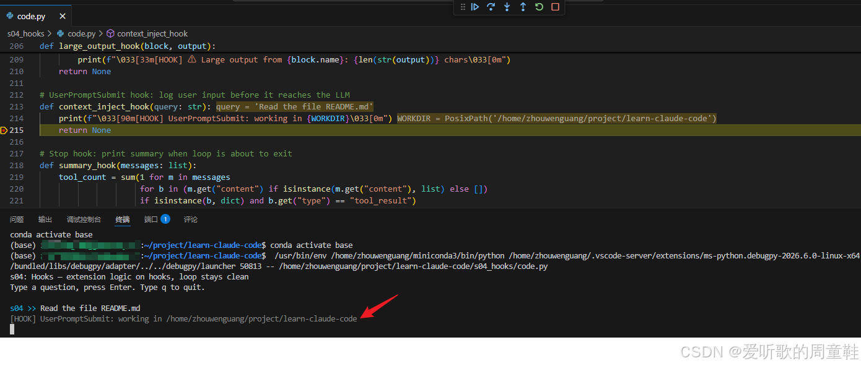This screenshot has height=366, width=861.
Task: Select the code.py editor tab
Action: point(36,17)
